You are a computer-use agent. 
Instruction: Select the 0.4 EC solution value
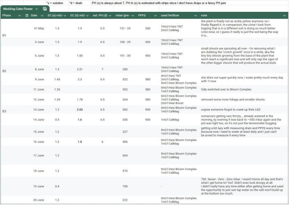pos(57,187)
